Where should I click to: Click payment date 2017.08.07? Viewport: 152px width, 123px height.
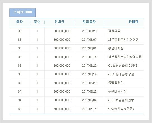(89, 40)
